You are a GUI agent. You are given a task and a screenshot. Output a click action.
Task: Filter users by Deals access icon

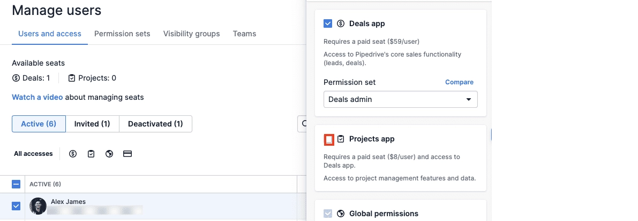point(73,154)
